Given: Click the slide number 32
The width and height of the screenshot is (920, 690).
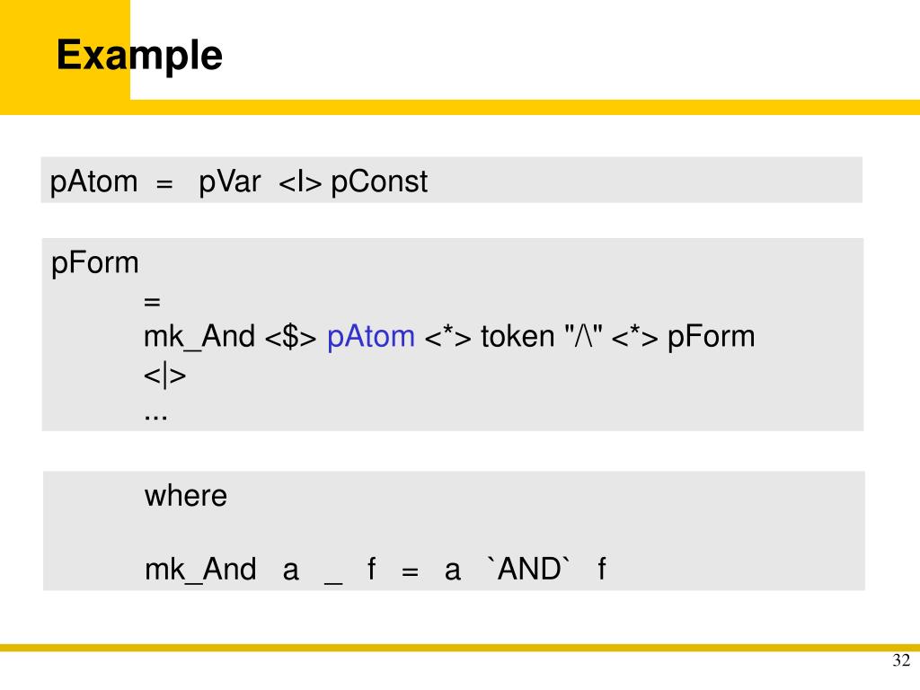Looking at the screenshot, I should pyautogui.click(x=901, y=660).
